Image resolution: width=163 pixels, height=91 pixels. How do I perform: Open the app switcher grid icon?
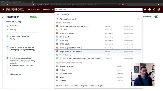coord(3,10)
